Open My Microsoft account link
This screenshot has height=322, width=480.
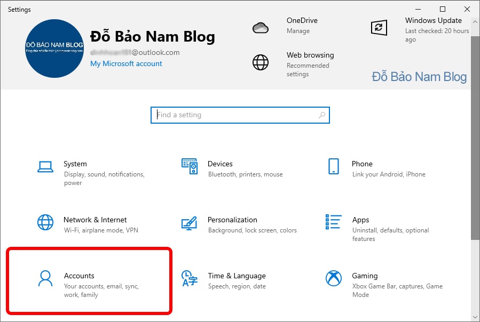pos(126,63)
